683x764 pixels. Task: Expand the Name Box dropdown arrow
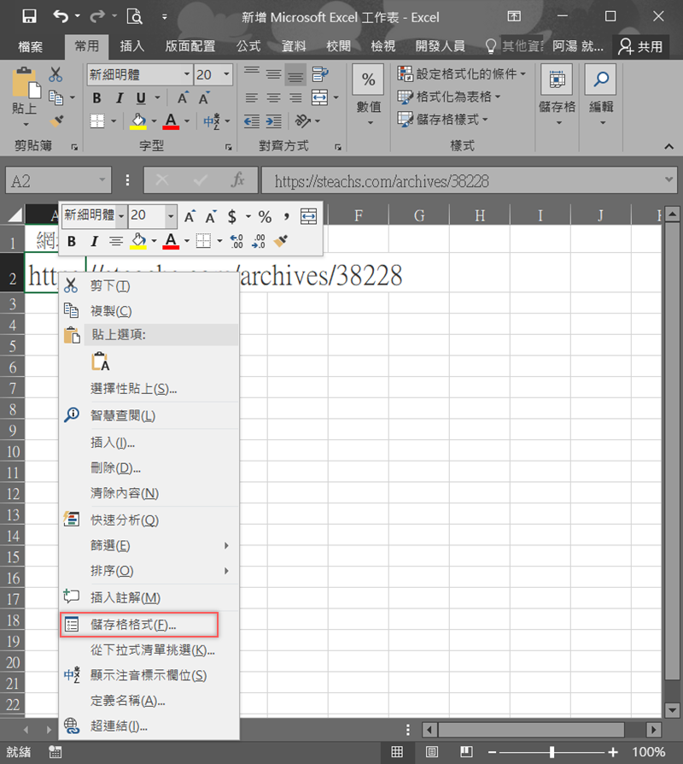coord(102,180)
